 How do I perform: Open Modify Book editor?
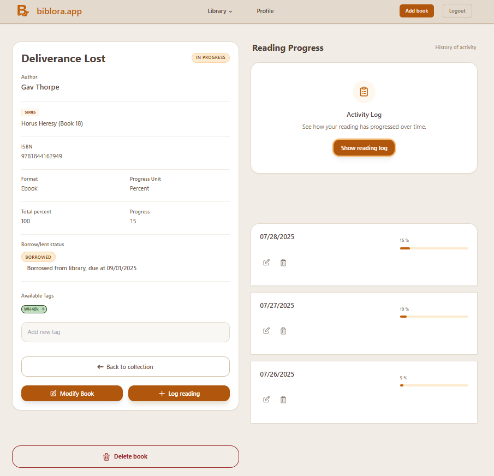[72, 394]
